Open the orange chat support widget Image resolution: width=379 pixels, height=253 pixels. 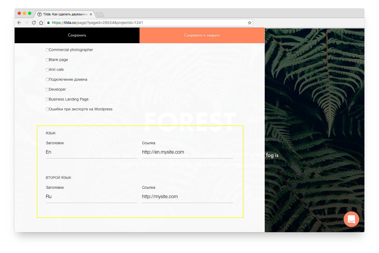(x=351, y=219)
